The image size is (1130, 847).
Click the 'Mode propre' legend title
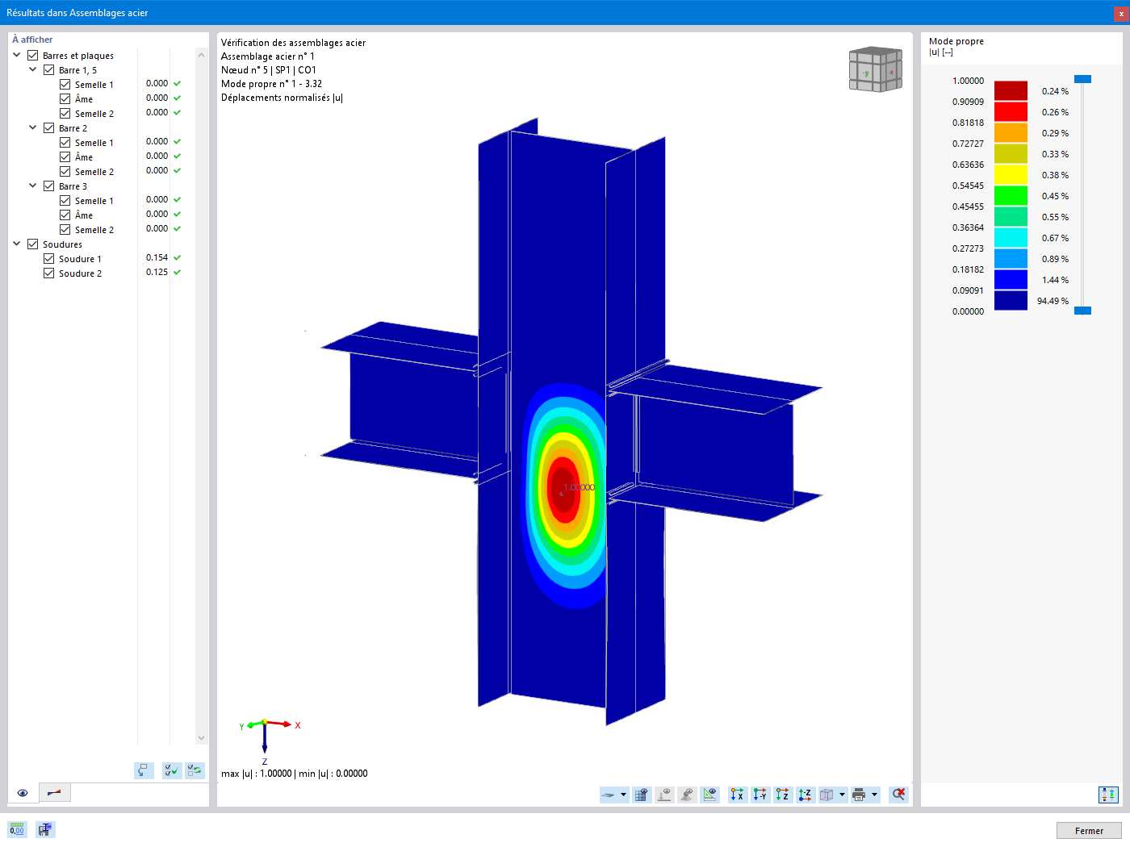956,41
